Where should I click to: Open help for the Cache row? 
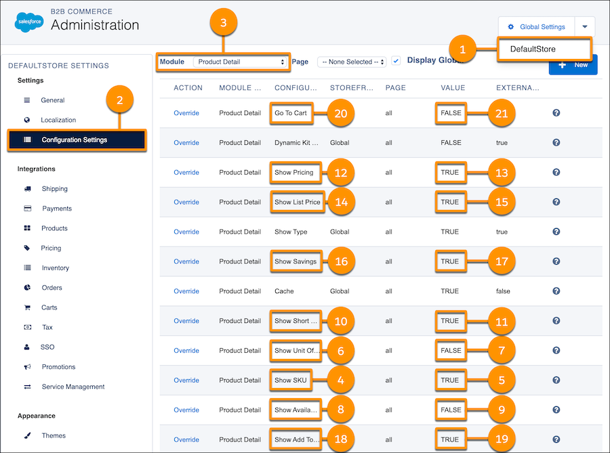[x=556, y=291]
